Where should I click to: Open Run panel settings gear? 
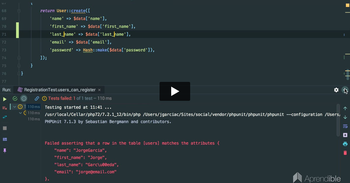pyautogui.click(x=336, y=90)
